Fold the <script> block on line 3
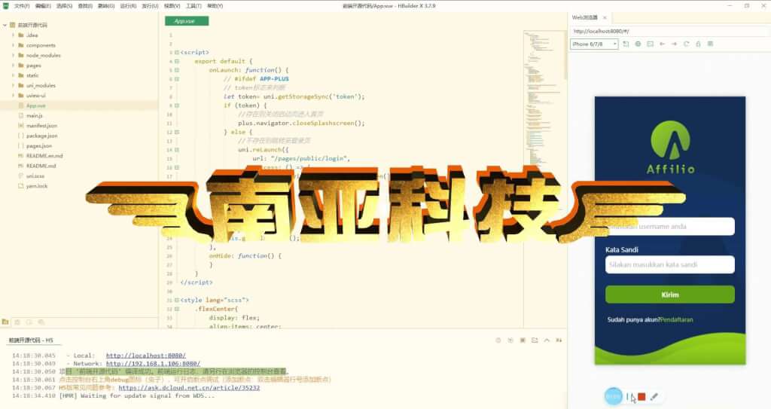The image size is (771, 409). 177,53
